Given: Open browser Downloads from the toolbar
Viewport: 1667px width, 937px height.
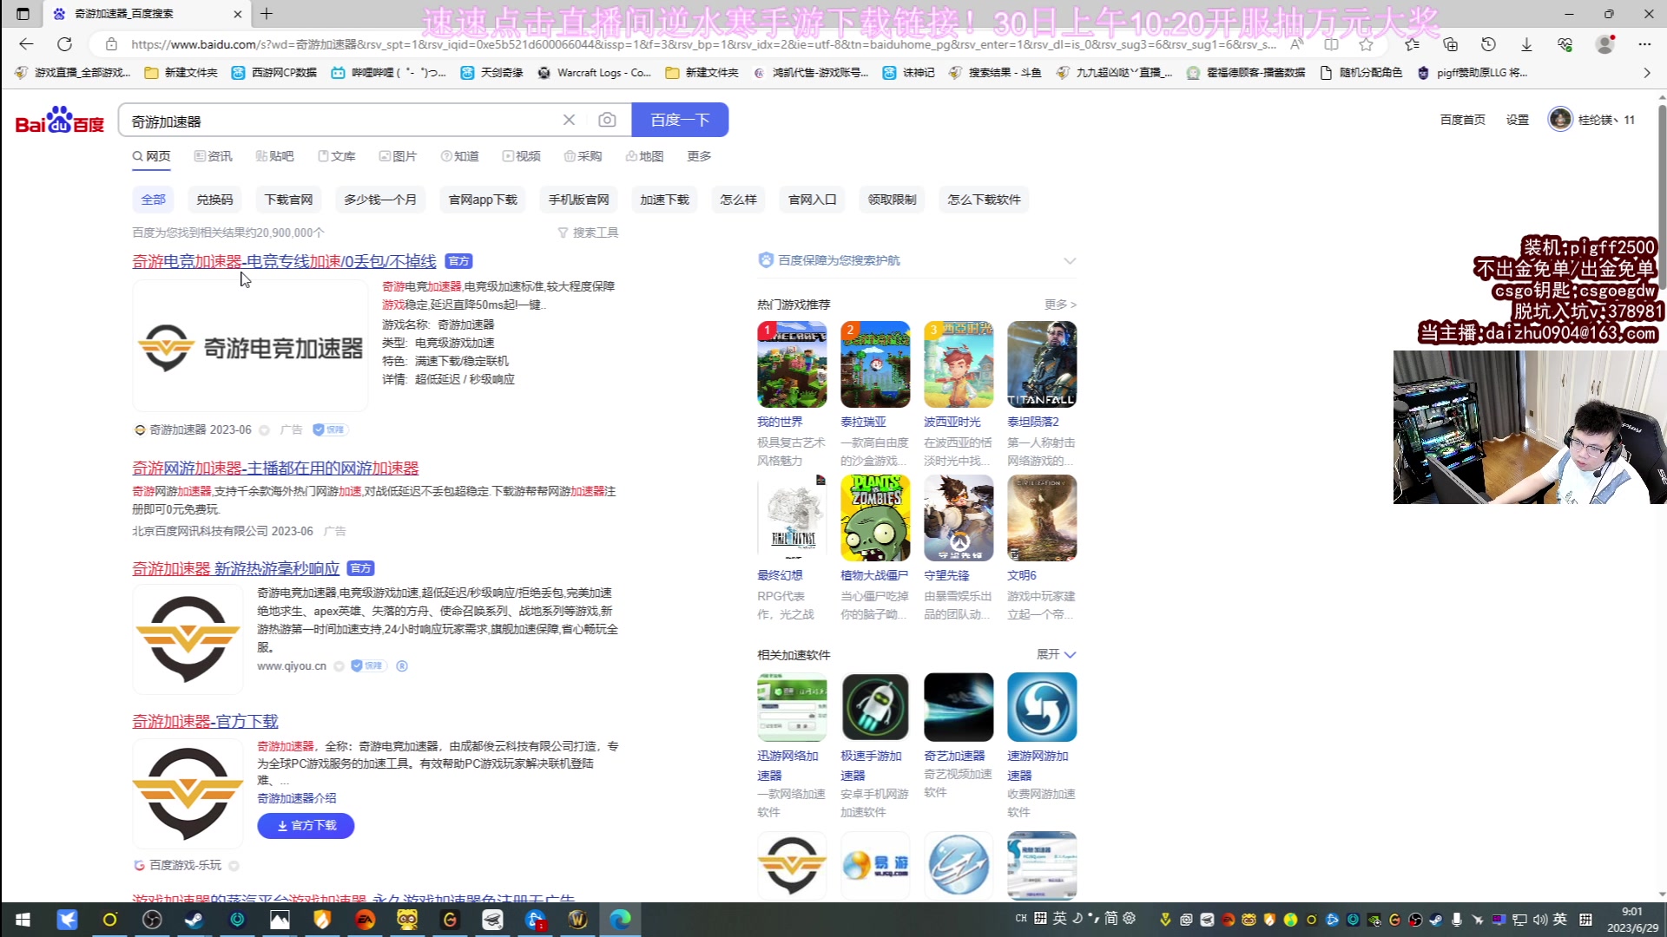Looking at the screenshot, I should point(1526,43).
